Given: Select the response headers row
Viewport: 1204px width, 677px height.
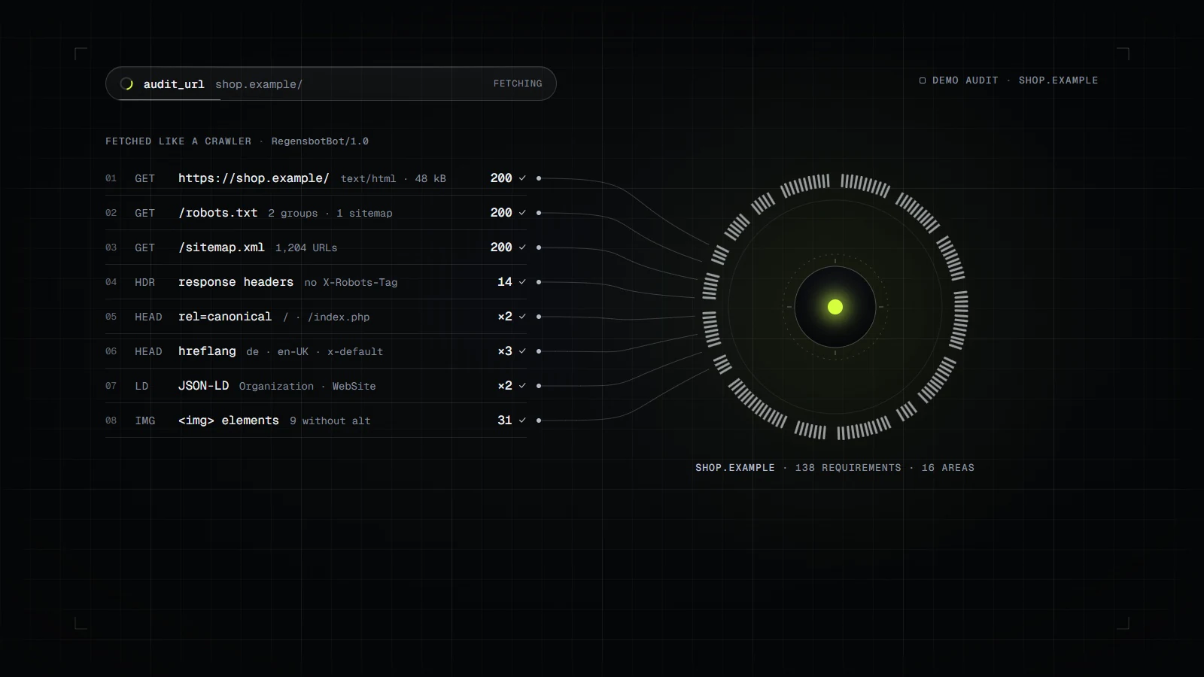Looking at the screenshot, I should [316, 282].
